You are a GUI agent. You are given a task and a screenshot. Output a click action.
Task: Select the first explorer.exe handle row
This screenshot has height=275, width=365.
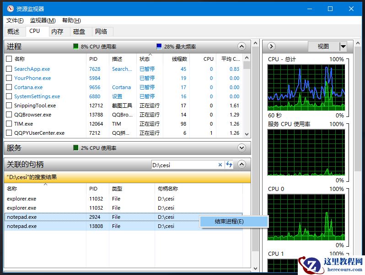[x=123, y=199]
